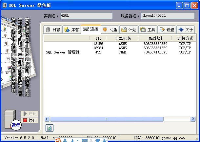Viewport: 200px width, 142px height.
Task: Click the 启动 start button
Action: (30, 113)
